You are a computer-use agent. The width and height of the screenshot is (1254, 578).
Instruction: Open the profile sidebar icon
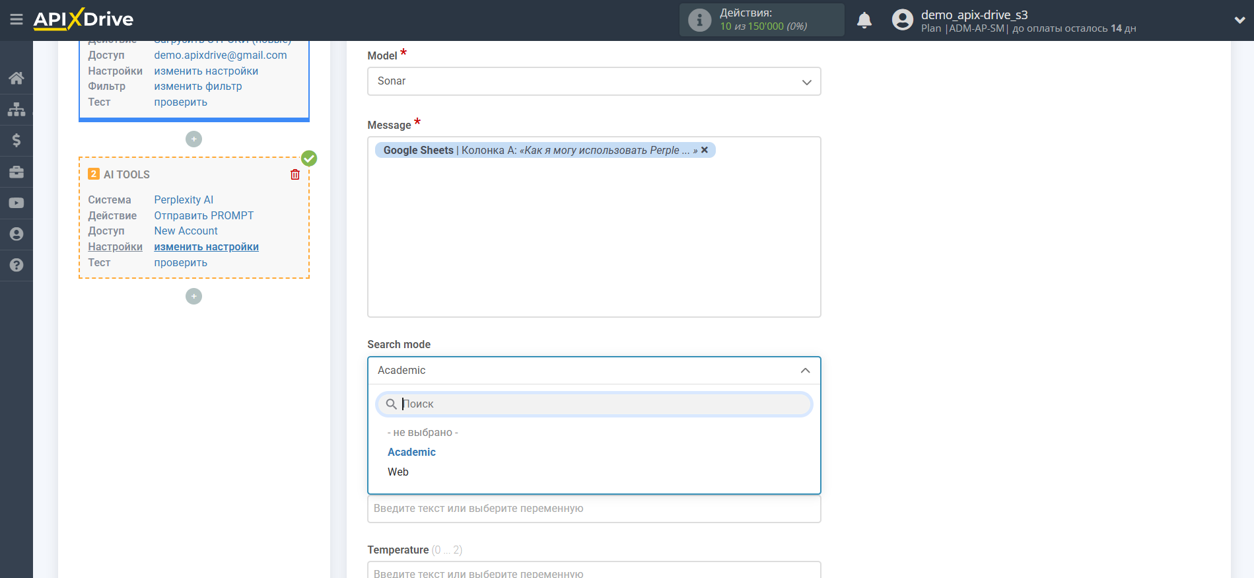coord(17,234)
